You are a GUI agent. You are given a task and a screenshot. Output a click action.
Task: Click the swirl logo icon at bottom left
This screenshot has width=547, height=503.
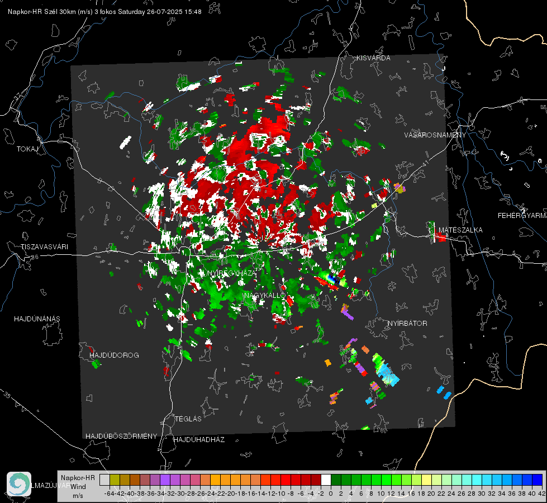(19, 484)
